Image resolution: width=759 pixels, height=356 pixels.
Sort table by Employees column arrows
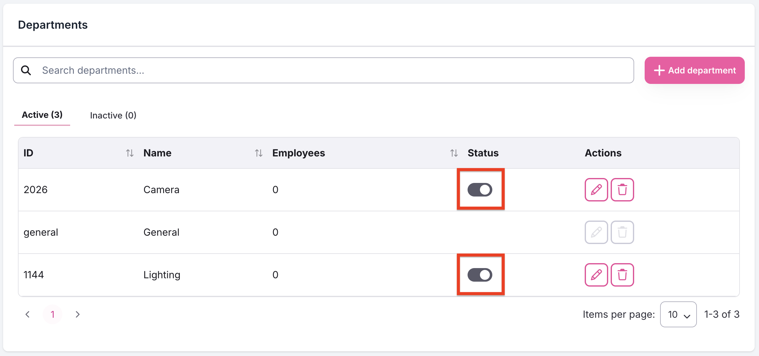(454, 153)
